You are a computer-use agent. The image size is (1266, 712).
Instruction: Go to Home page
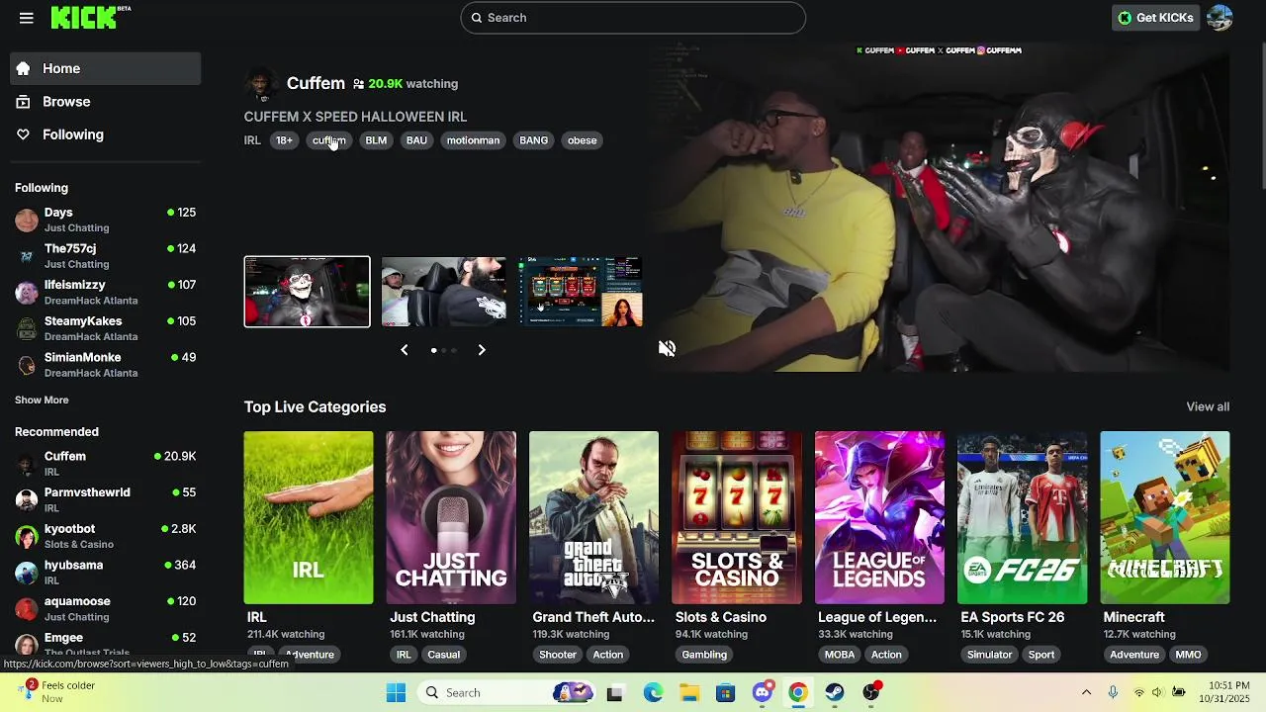[x=106, y=68]
